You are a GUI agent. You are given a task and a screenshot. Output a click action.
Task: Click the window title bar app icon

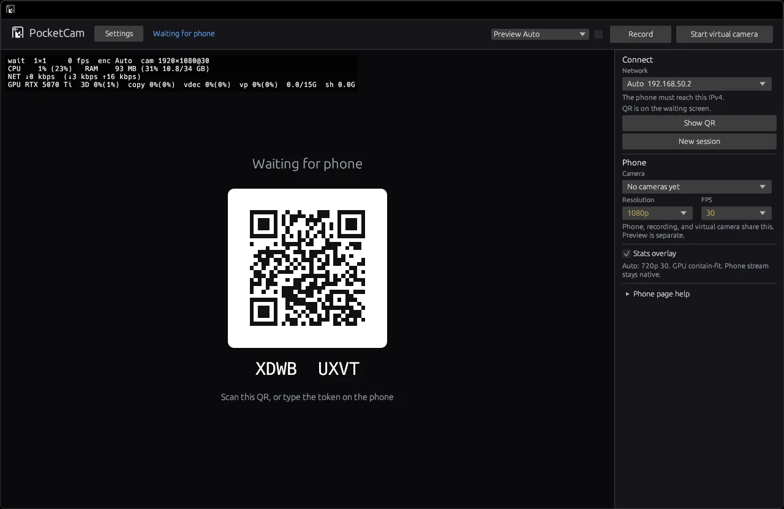[x=10, y=9]
